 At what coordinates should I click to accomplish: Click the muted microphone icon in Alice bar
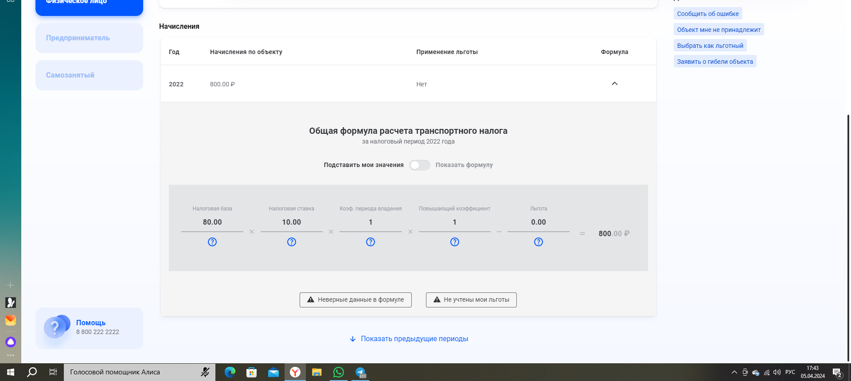point(205,372)
